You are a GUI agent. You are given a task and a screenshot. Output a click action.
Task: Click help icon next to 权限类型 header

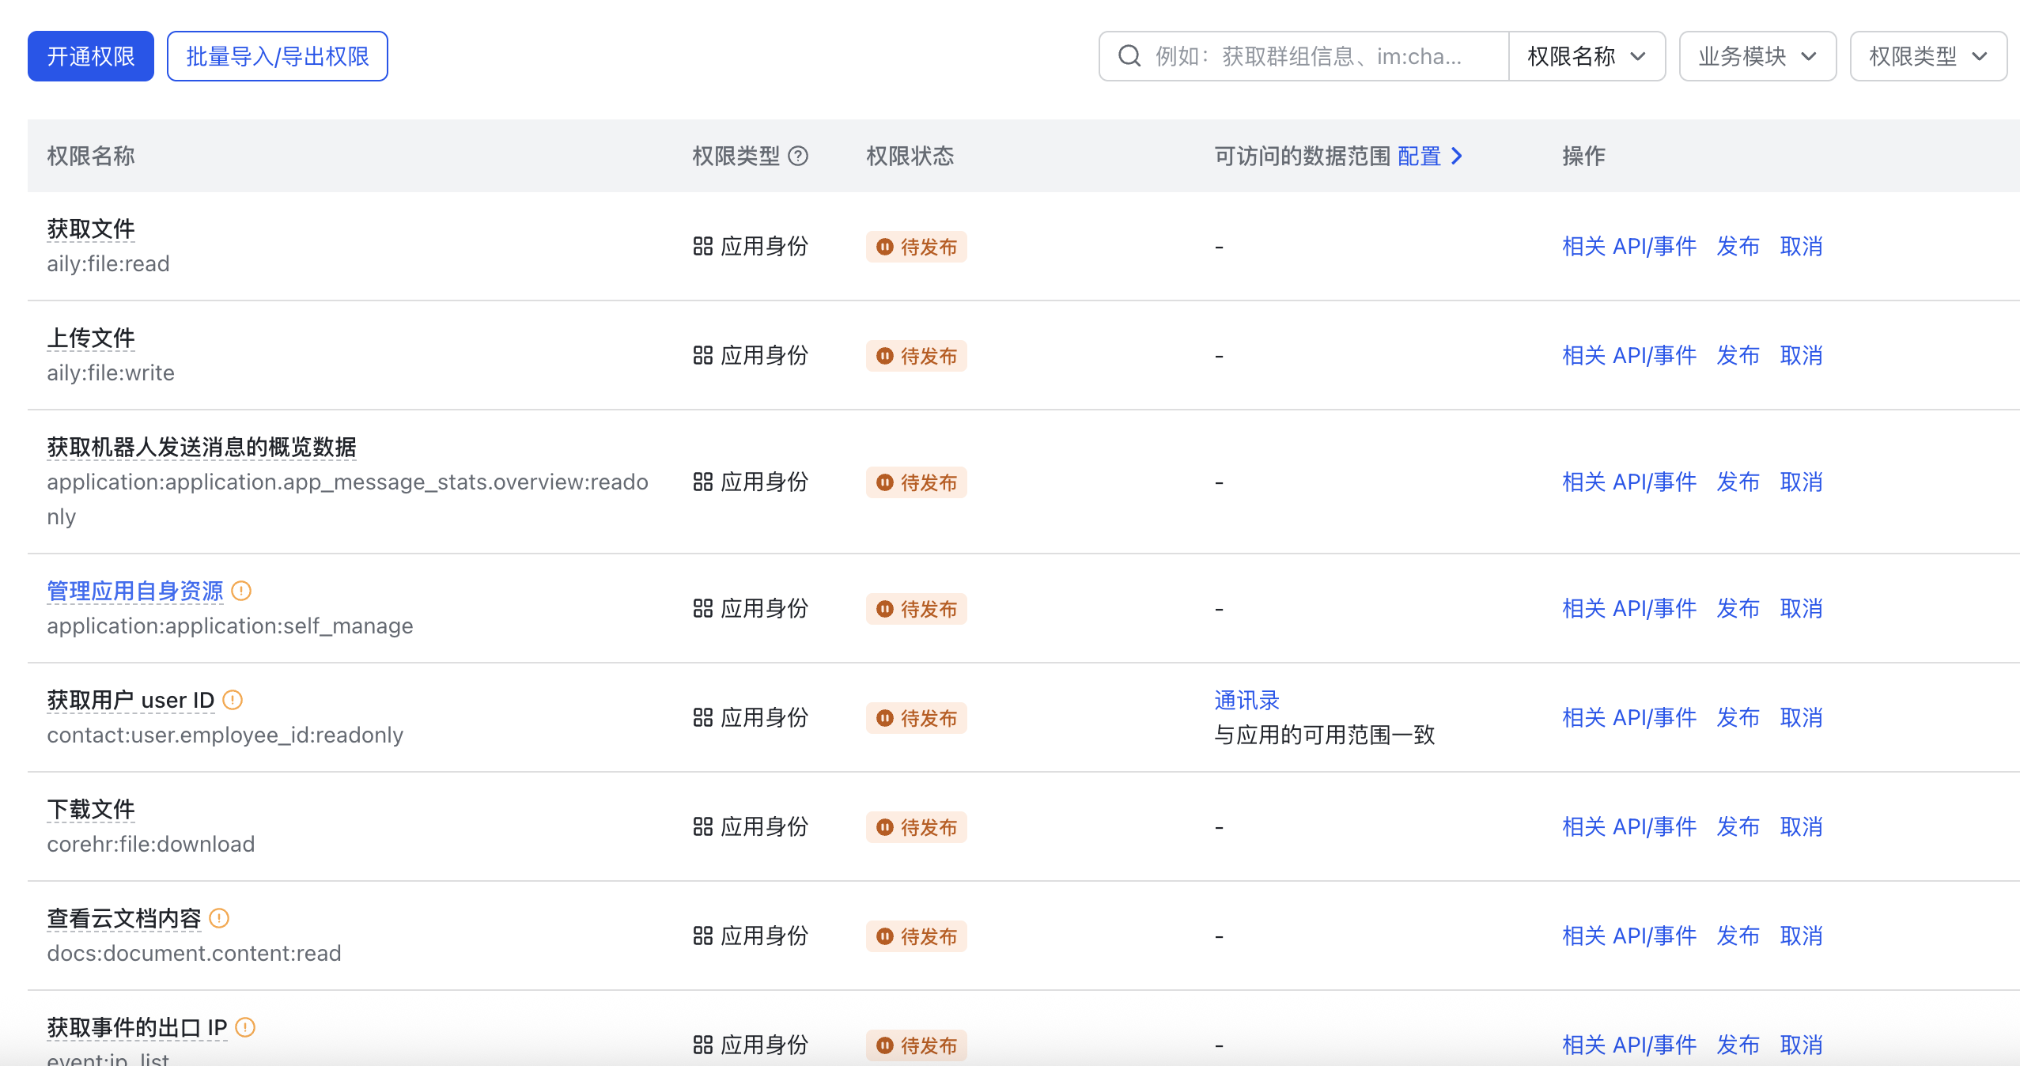click(x=799, y=157)
